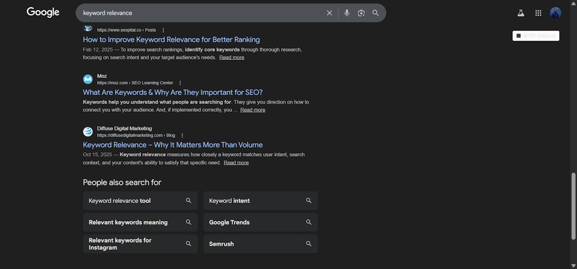Search for Keyword relevance tool
The width and height of the screenshot is (577, 269).
click(x=140, y=201)
